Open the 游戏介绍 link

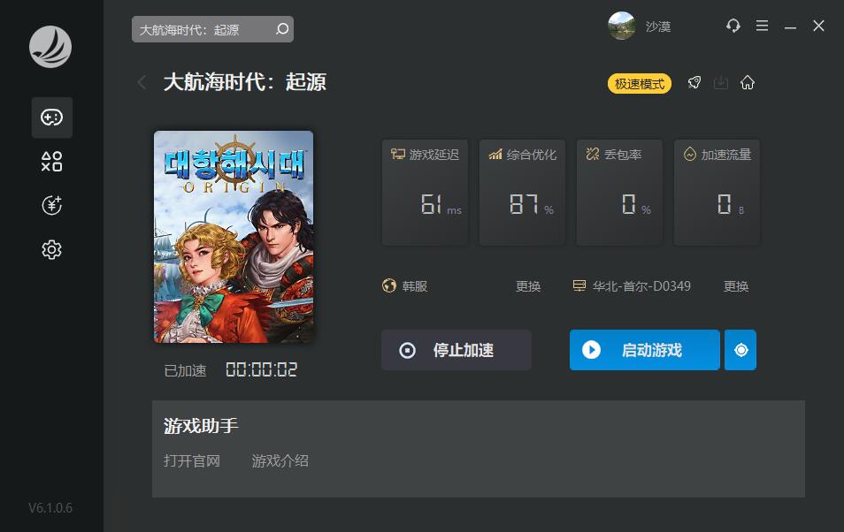pos(280,461)
